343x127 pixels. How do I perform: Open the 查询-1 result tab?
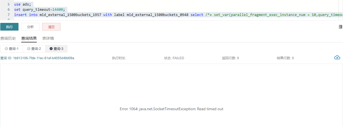12,49
